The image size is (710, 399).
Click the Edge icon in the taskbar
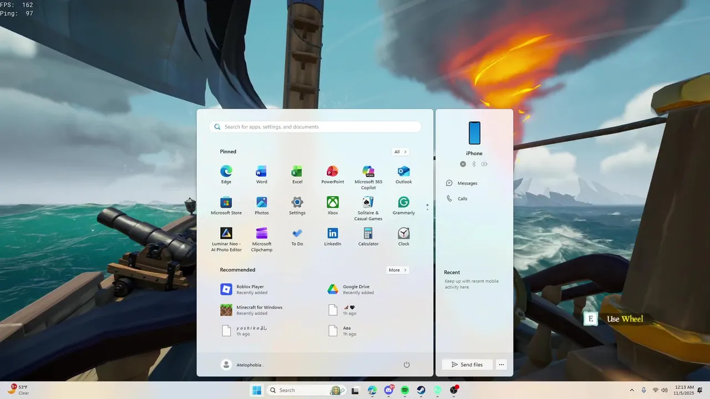(372, 390)
